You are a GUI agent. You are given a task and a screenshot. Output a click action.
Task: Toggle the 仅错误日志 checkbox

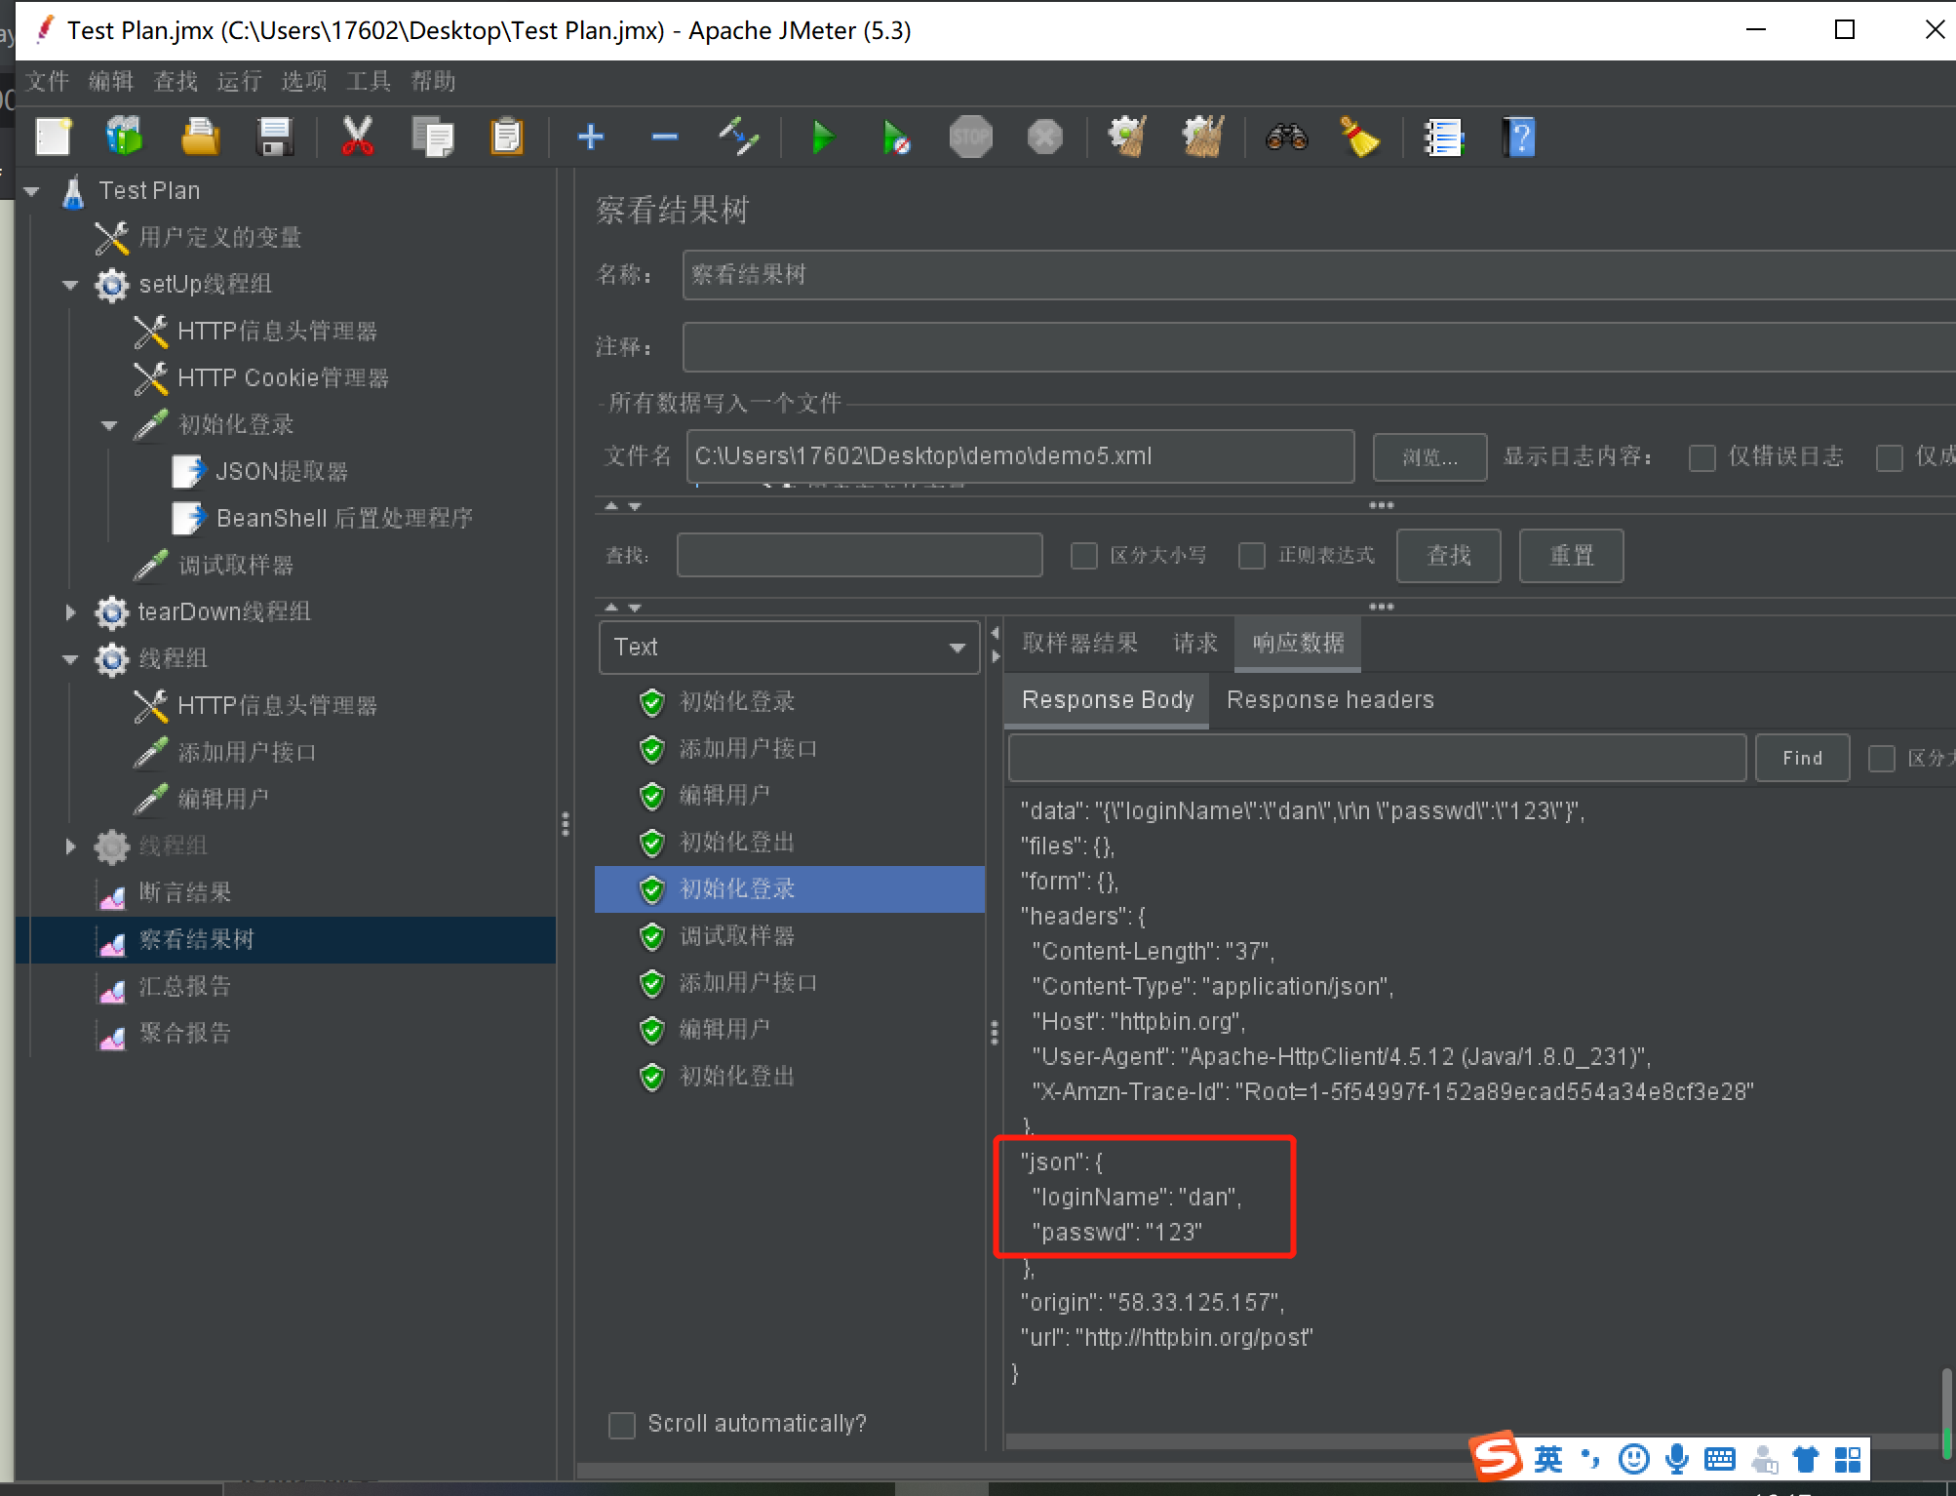point(1702,457)
